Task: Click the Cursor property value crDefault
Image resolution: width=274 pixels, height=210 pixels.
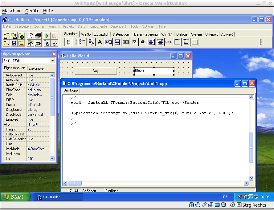Action: coord(38,105)
